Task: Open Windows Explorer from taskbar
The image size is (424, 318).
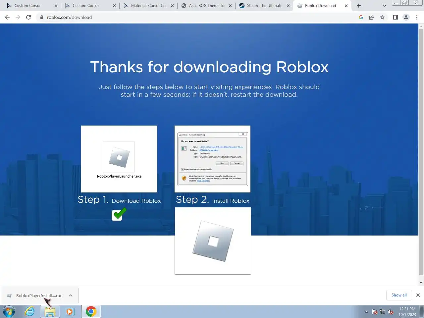Action: click(x=50, y=312)
